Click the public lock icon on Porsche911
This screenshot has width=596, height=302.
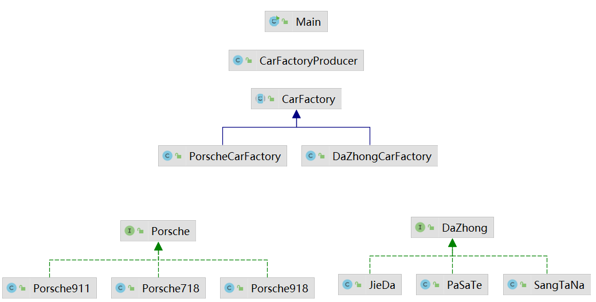[23, 288]
